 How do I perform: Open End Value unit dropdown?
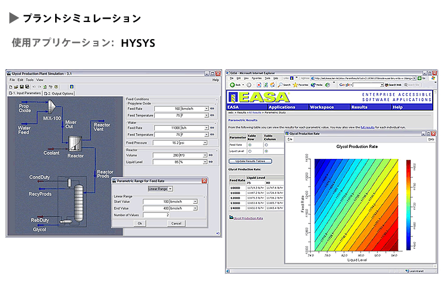pyautogui.click(x=195, y=209)
